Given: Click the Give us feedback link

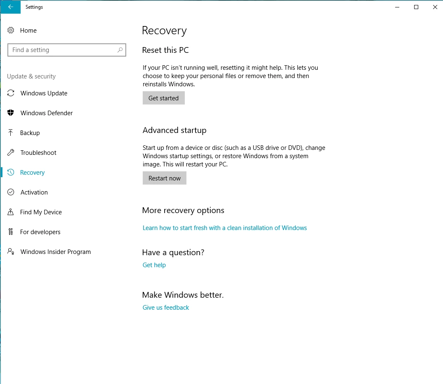Looking at the screenshot, I should (165, 307).
